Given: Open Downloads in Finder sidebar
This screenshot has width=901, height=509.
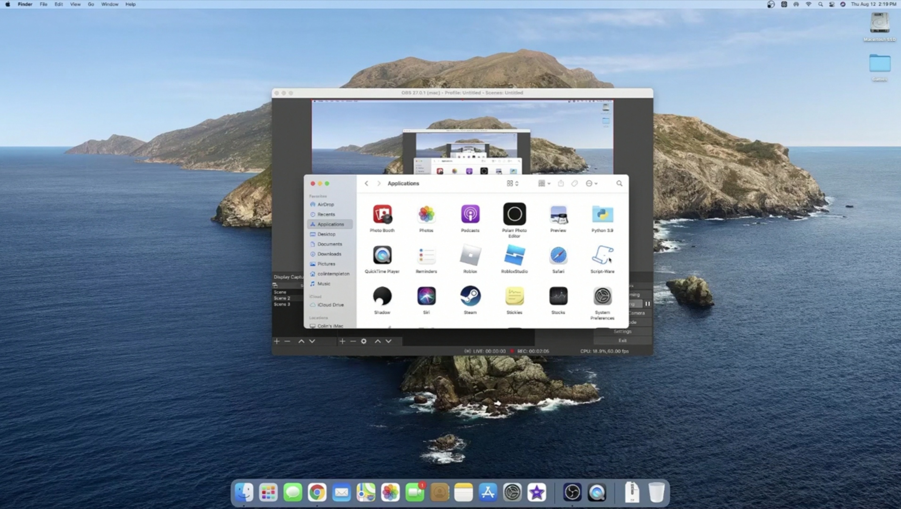Looking at the screenshot, I should point(329,254).
